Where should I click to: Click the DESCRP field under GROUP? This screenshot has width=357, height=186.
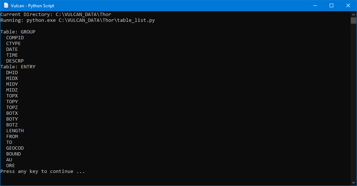[x=15, y=61]
